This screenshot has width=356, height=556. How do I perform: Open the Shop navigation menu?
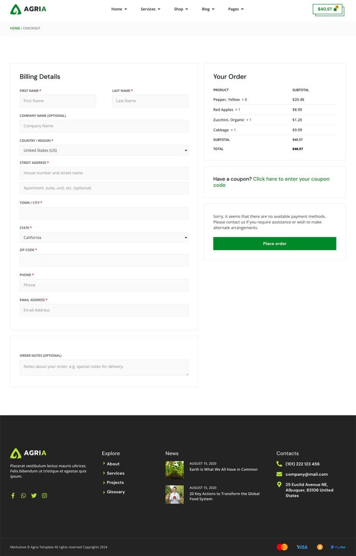click(181, 9)
